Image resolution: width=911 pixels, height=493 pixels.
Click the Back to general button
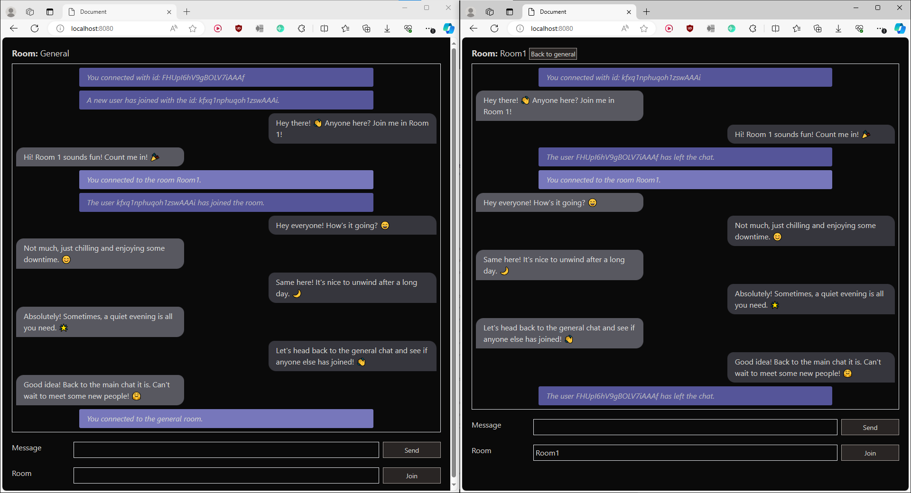click(x=553, y=54)
